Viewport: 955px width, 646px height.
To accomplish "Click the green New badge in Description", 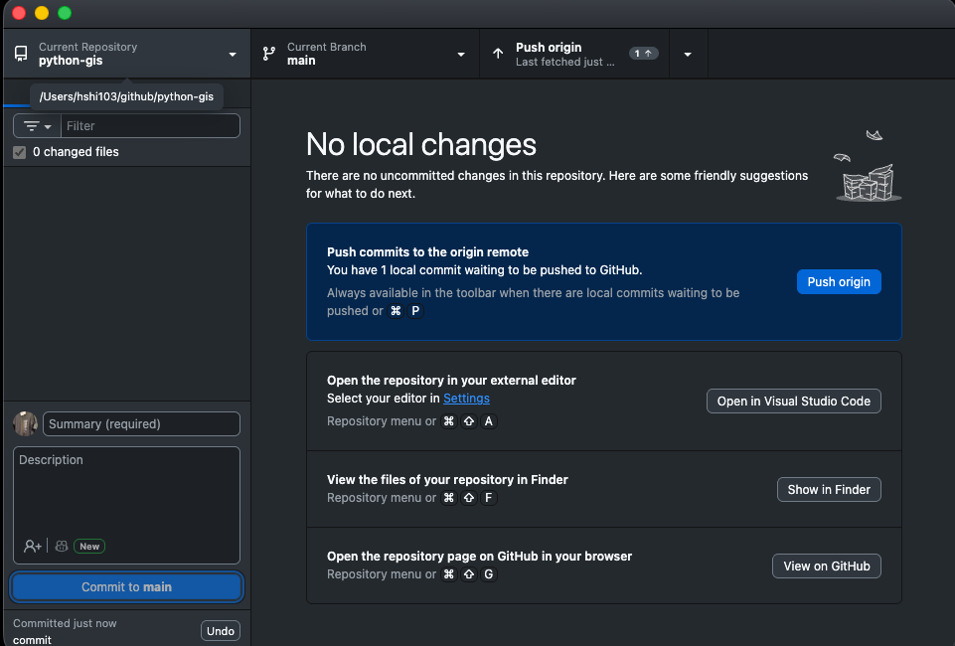I will click(x=89, y=546).
